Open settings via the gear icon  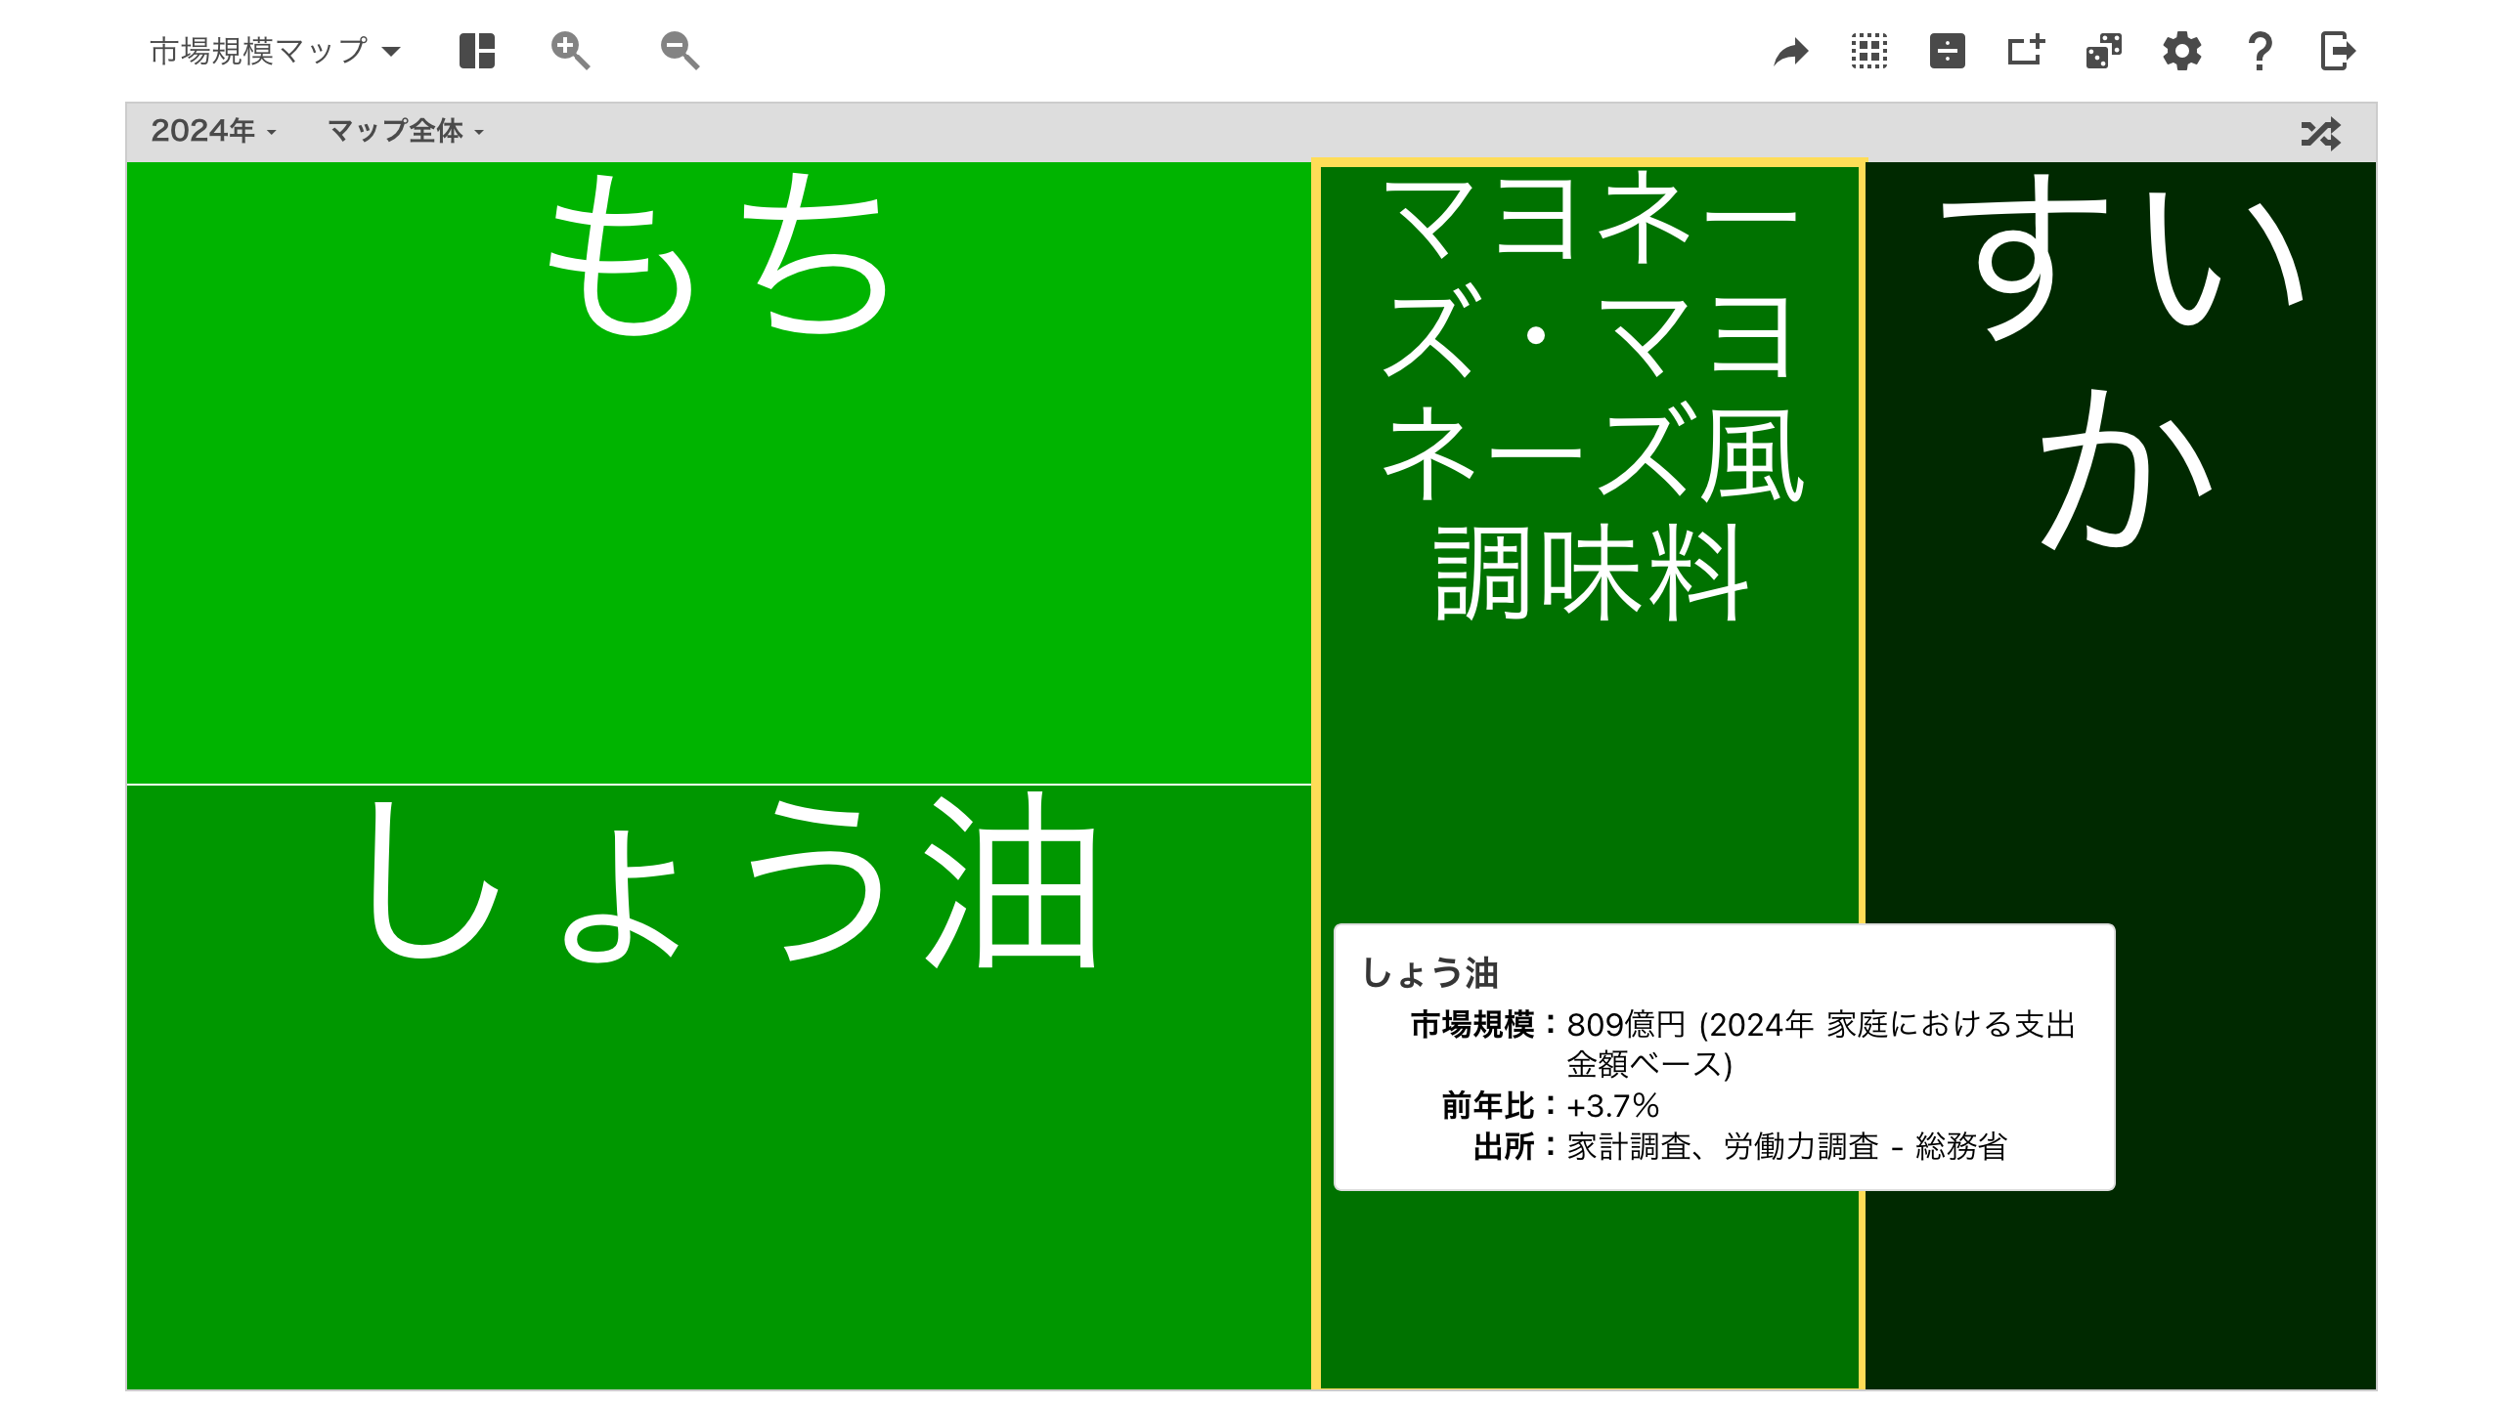pos(2182,51)
